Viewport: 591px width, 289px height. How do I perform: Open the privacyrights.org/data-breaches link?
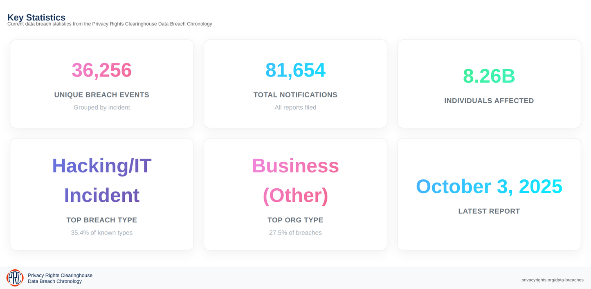(552, 280)
